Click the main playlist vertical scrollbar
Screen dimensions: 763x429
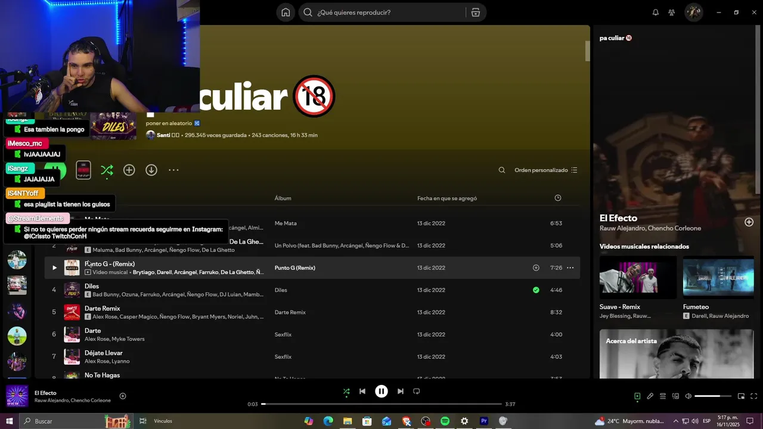(x=587, y=51)
